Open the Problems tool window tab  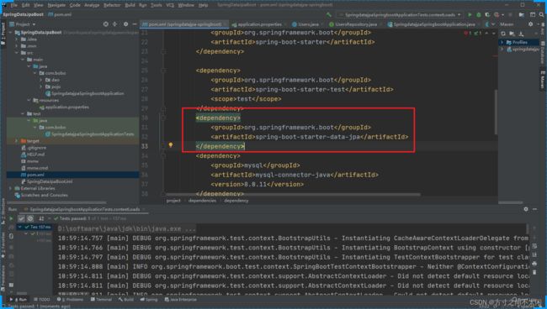pyautogui.click(x=70, y=300)
